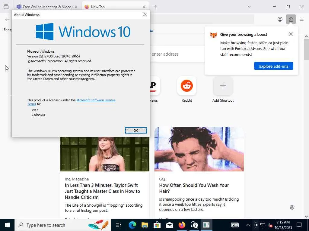The height and width of the screenshot is (231, 309).
Task: Open Microsoft Store from taskbar
Action: coord(157,225)
